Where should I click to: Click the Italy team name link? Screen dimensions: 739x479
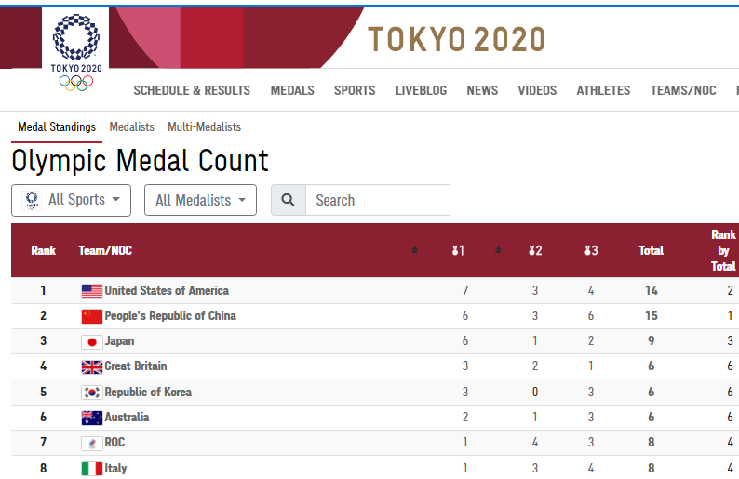115,468
